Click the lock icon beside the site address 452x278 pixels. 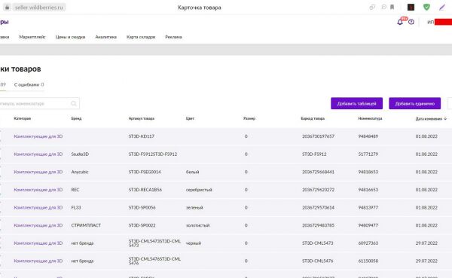tap(7, 8)
